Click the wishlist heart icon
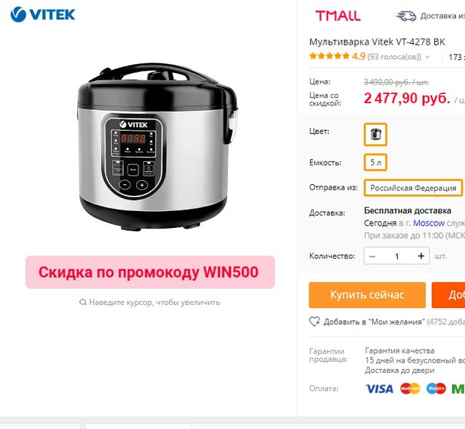Screen dimensions: 465x429 click(x=314, y=322)
